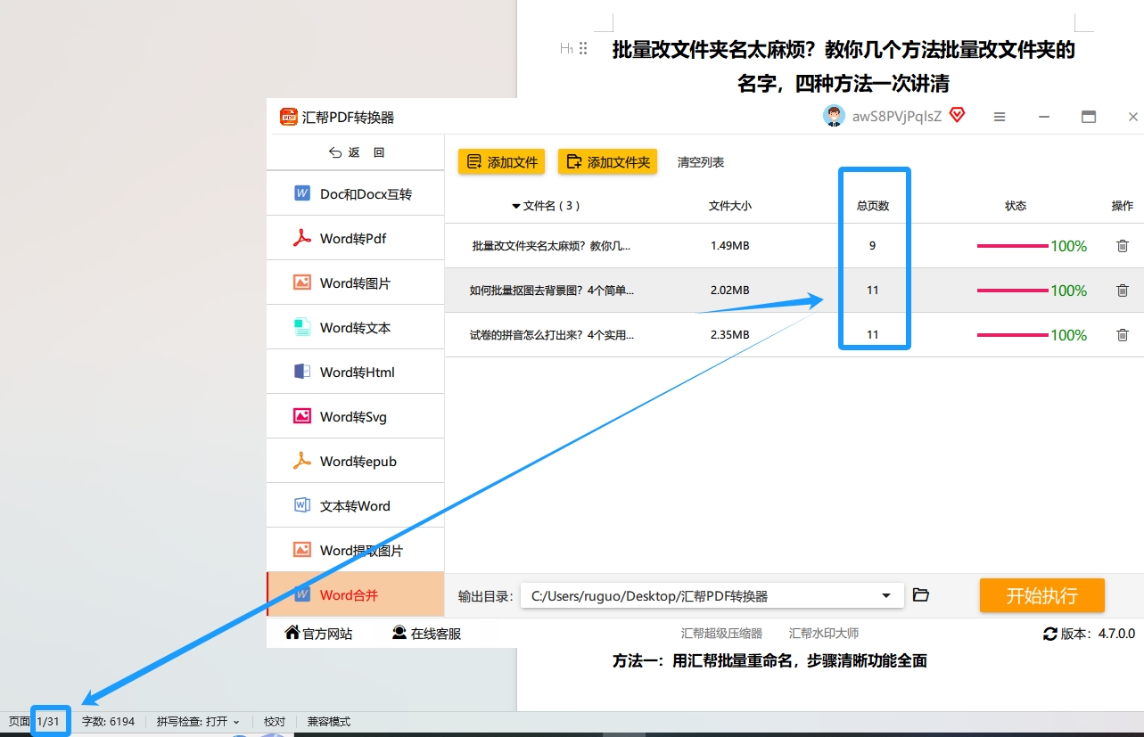This screenshot has width=1144, height=737.
Task: Click the refresh icon beside 版本 4.7.0.0
Action: [1050, 634]
